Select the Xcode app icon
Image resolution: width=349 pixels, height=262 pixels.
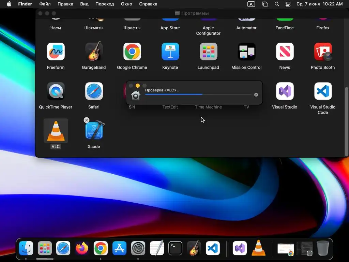(94, 131)
